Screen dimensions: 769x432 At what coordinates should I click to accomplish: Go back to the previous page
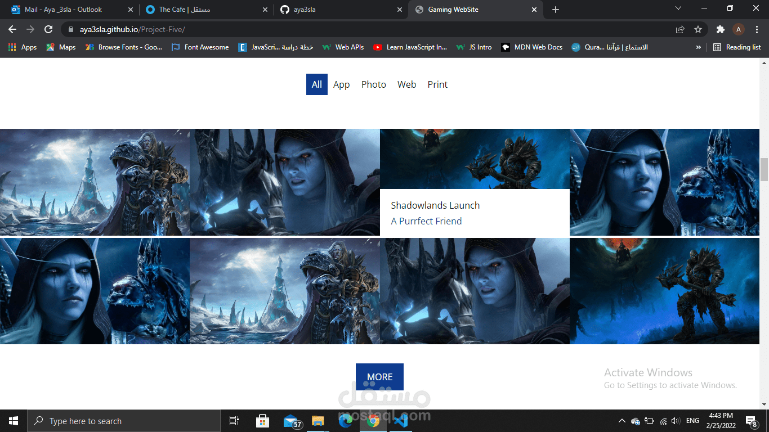tap(12, 29)
